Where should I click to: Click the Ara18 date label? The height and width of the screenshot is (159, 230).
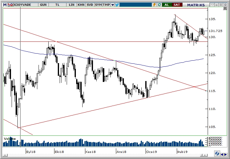[121, 152]
